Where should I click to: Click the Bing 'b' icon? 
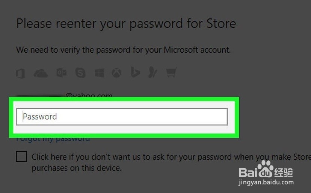[136, 72]
